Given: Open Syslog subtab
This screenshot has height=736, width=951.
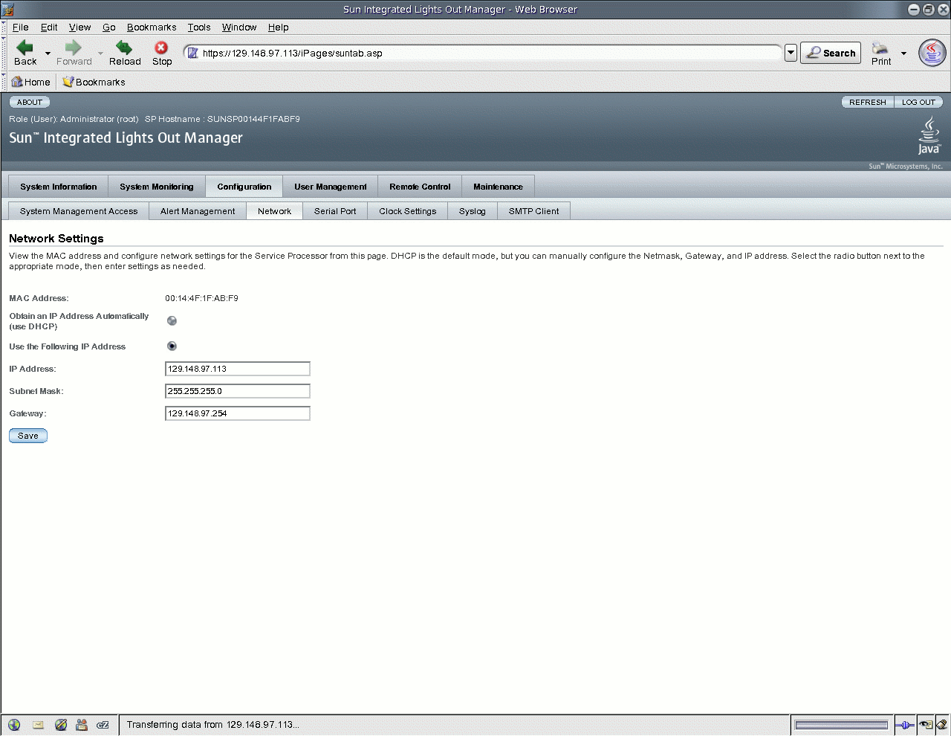Looking at the screenshot, I should tap(473, 211).
